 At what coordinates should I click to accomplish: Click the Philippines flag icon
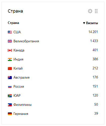pyautogui.click(x=10, y=105)
